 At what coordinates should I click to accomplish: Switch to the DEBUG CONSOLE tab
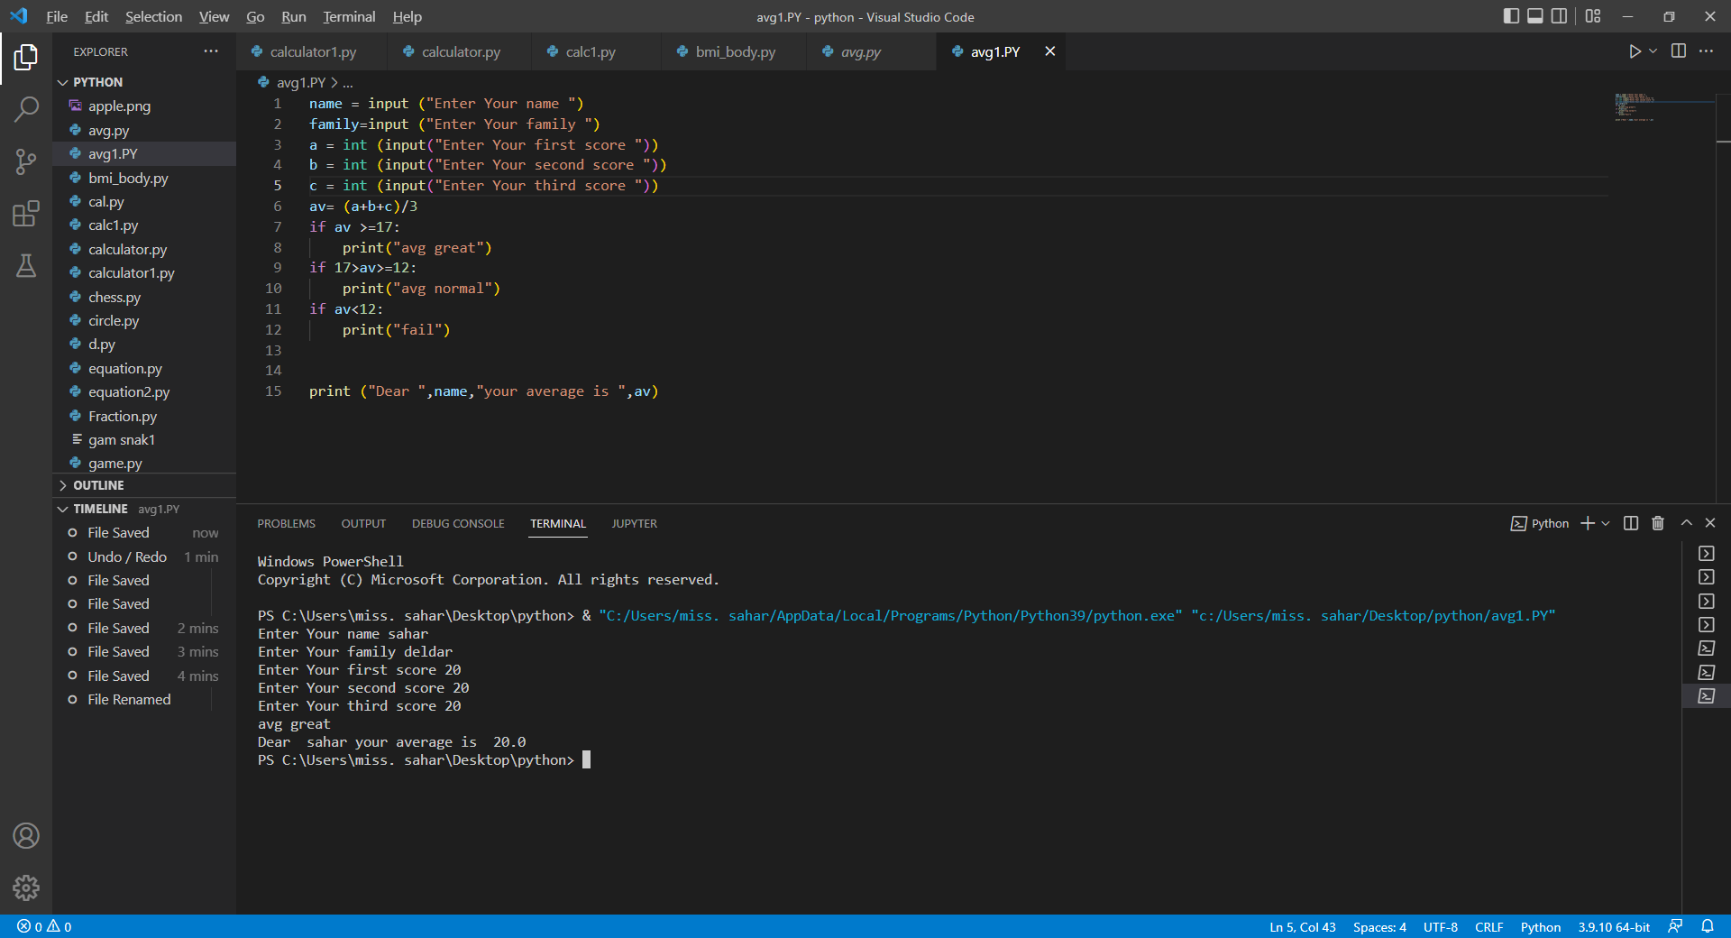pyautogui.click(x=457, y=523)
